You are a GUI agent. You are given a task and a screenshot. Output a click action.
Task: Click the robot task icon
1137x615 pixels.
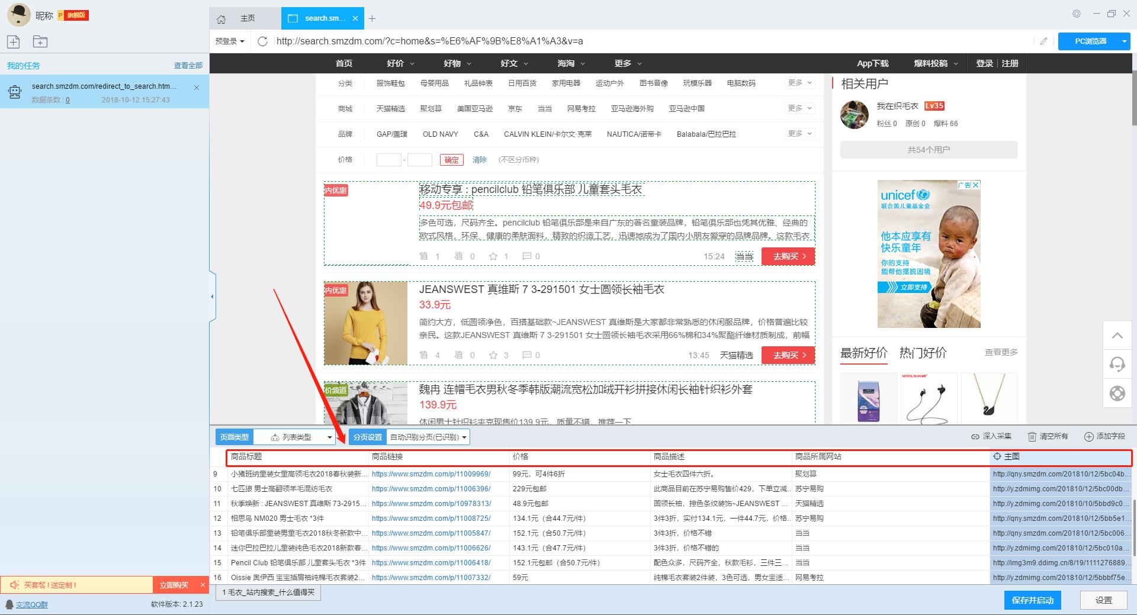click(x=14, y=92)
